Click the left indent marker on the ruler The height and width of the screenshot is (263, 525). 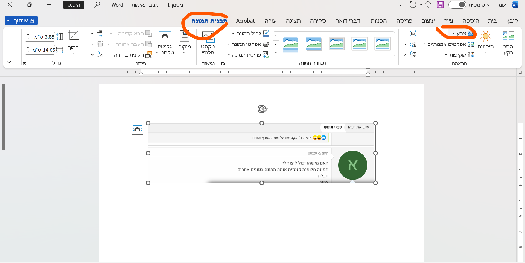pyautogui.click(x=141, y=73)
